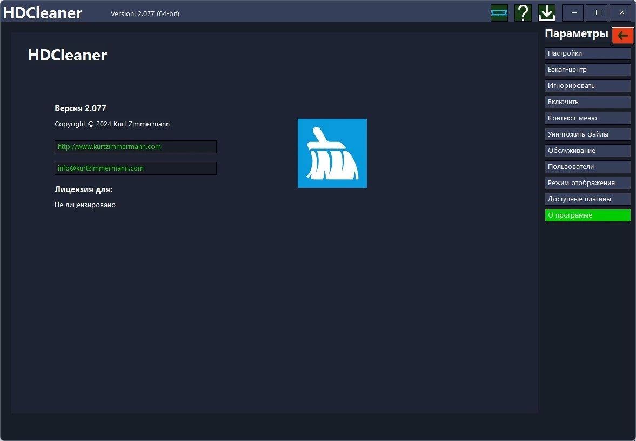Click the Версия 2.077 text
This screenshot has width=636, height=441.
tap(81, 108)
